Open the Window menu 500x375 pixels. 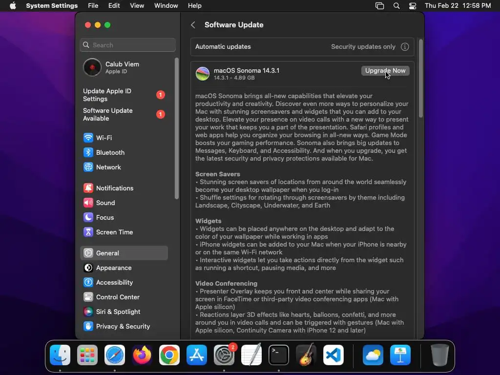point(166,6)
